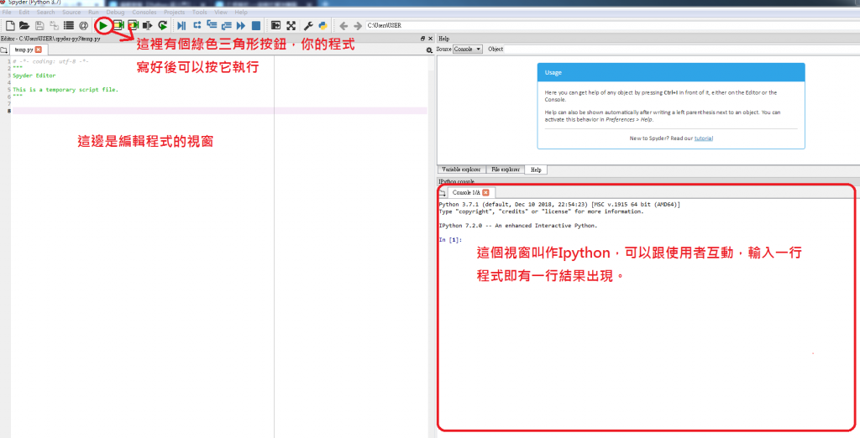
Task: Click the Save all files icon
Action: tap(55, 25)
